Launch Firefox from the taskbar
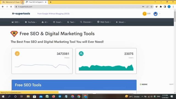176x99 pixels. [53, 97]
